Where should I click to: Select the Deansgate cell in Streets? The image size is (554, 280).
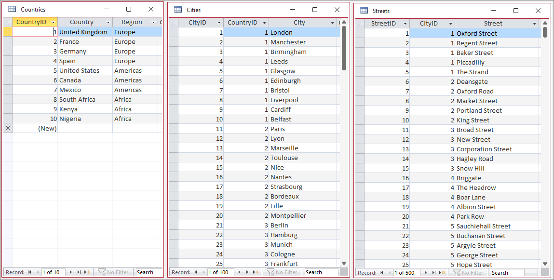pyautogui.click(x=498, y=81)
